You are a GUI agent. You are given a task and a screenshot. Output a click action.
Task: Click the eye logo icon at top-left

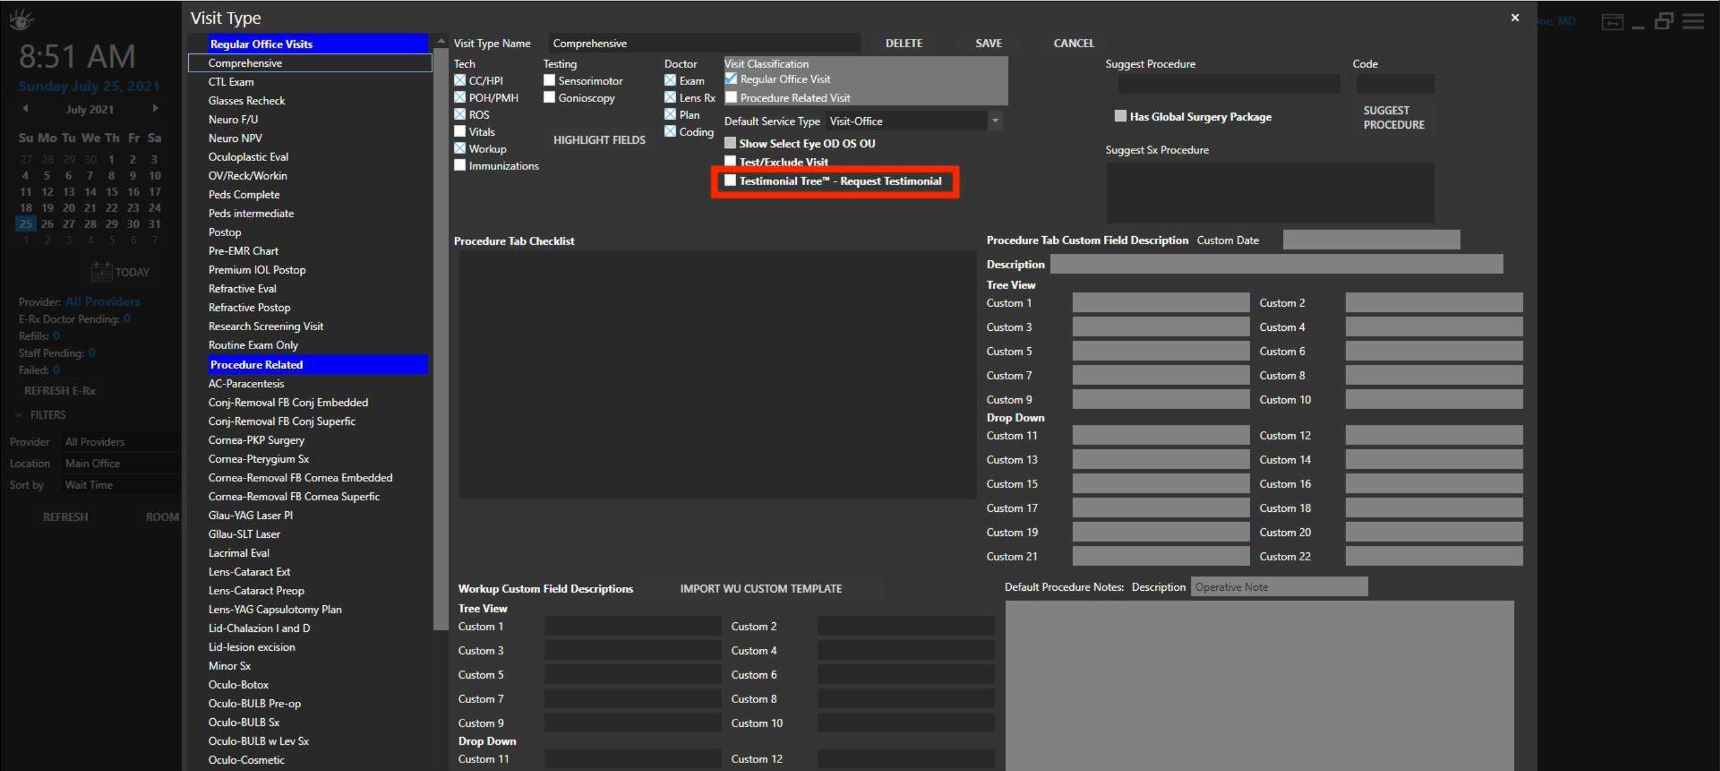click(21, 20)
